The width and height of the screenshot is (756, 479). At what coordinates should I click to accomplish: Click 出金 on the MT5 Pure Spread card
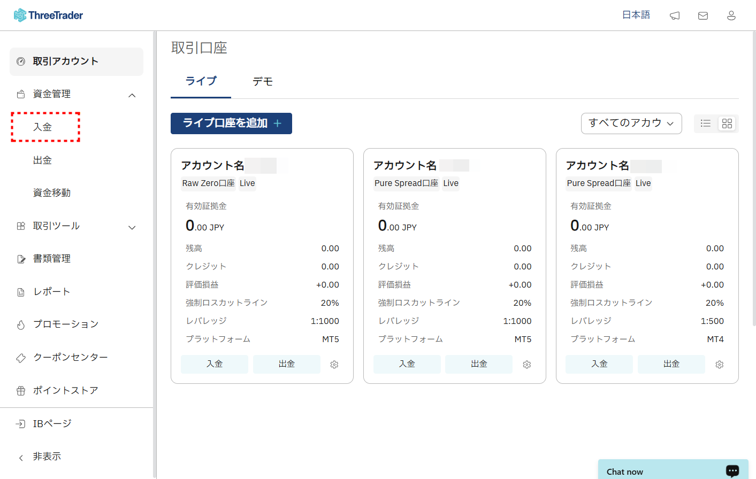click(x=479, y=364)
